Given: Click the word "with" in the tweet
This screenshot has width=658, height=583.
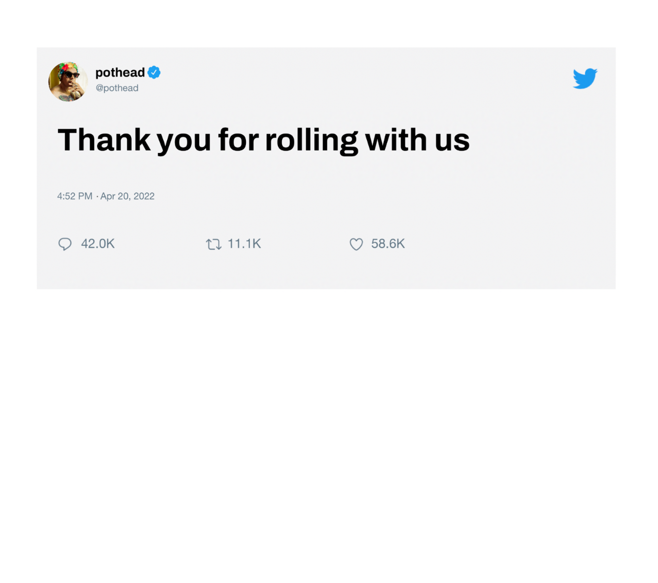Looking at the screenshot, I should point(396,140).
